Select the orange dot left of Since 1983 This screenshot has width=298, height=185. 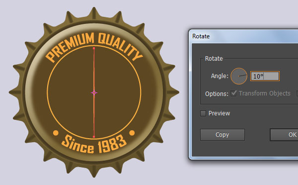pos(56,133)
